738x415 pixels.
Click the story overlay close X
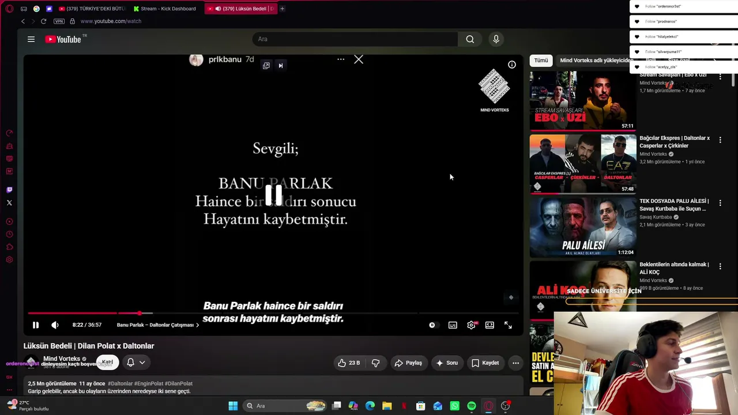pyautogui.click(x=359, y=59)
